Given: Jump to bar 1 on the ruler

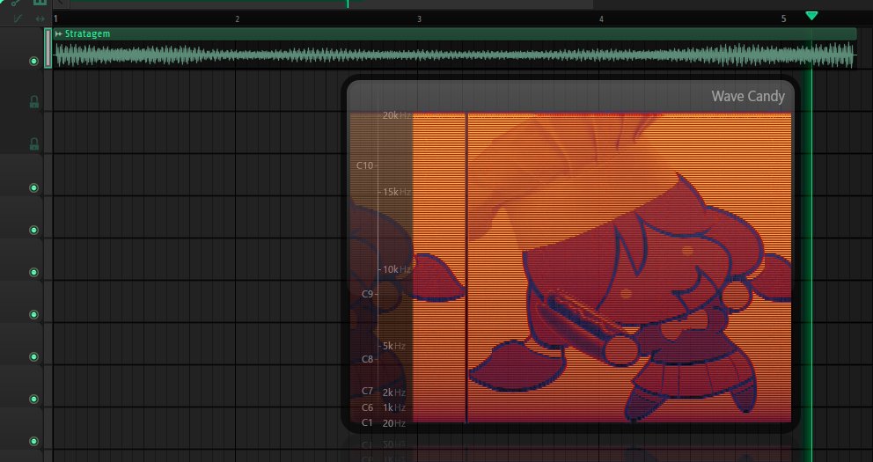Looking at the screenshot, I should (55, 19).
